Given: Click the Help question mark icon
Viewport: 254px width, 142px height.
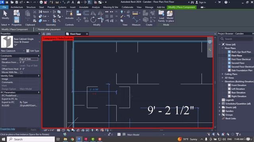Looking at the screenshot, I should coord(226,2).
